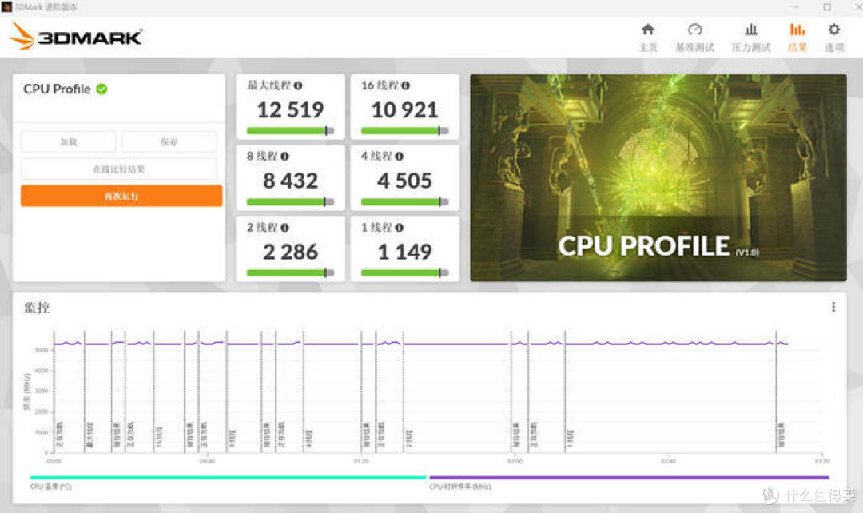Screen dimensions: 863x513
Task: Toggle the CPU temperature (CPU 温度) legend line
Action: [x=228, y=478]
